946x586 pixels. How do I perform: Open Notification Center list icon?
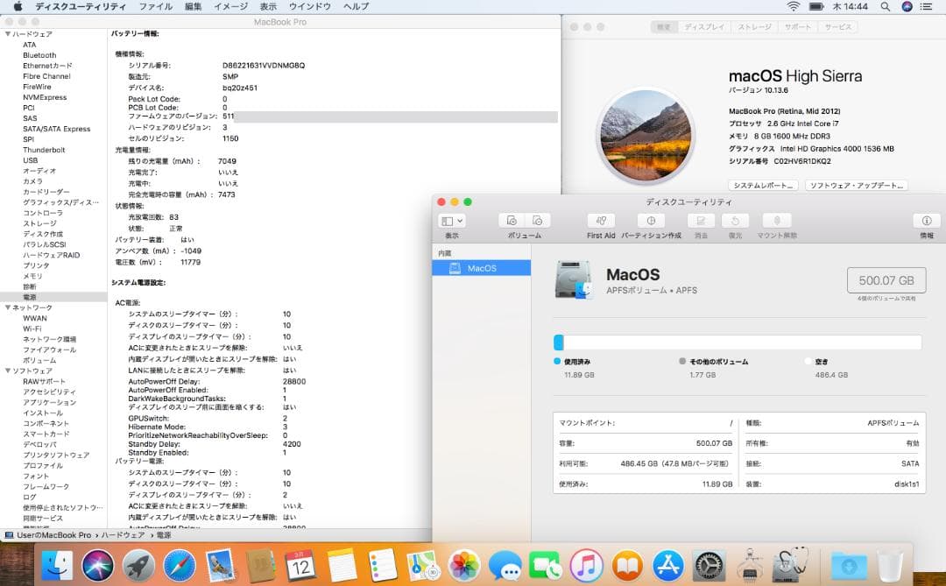coord(926,7)
